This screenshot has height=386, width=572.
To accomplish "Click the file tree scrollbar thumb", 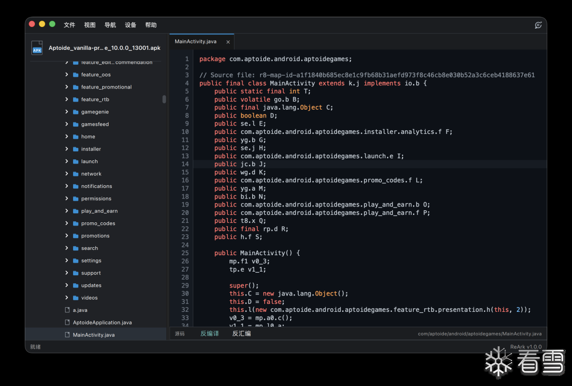I will tap(164, 99).
